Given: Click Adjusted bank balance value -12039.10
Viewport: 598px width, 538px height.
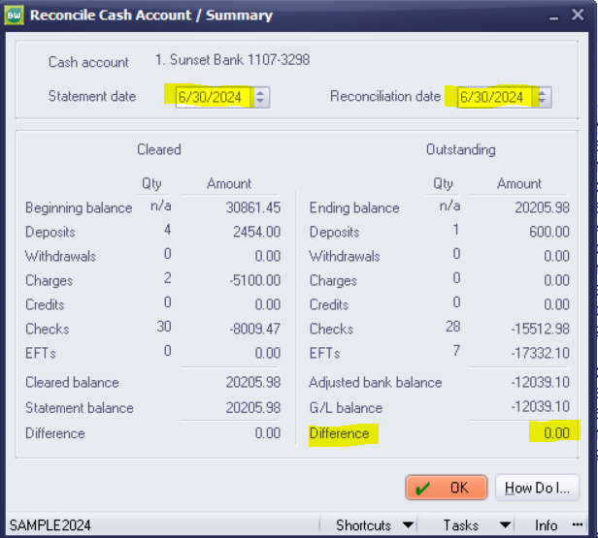Looking at the screenshot, I should pyautogui.click(x=540, y=382).
